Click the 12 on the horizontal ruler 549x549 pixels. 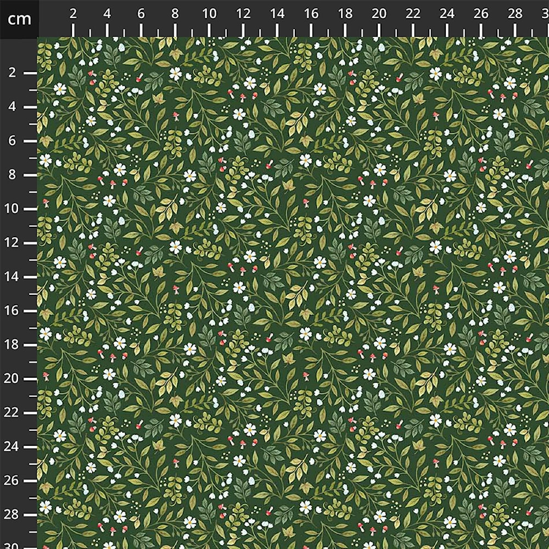point(243,14)
